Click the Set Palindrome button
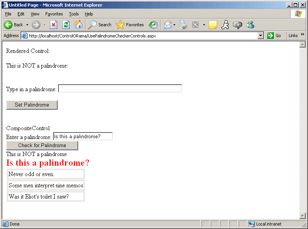The height and width of the screenshot is (229, 308). [32, 105]
